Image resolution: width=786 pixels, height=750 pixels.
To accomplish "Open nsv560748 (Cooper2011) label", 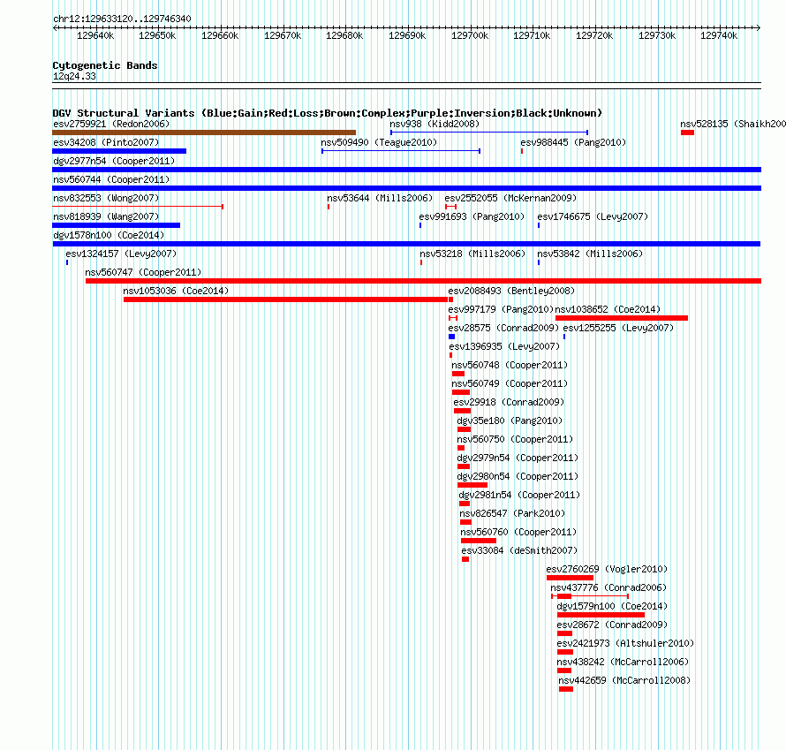I will click(x=510, y=365).
